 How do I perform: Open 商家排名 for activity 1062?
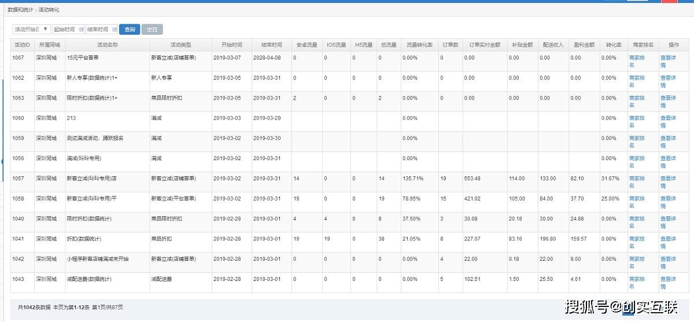click(636, 82)
